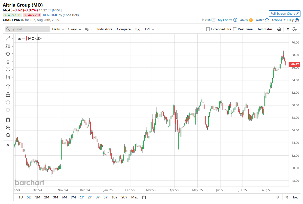This screenshot has height=204, width=303.
Task: Undo the last chart action
Action: click(8, 102)
